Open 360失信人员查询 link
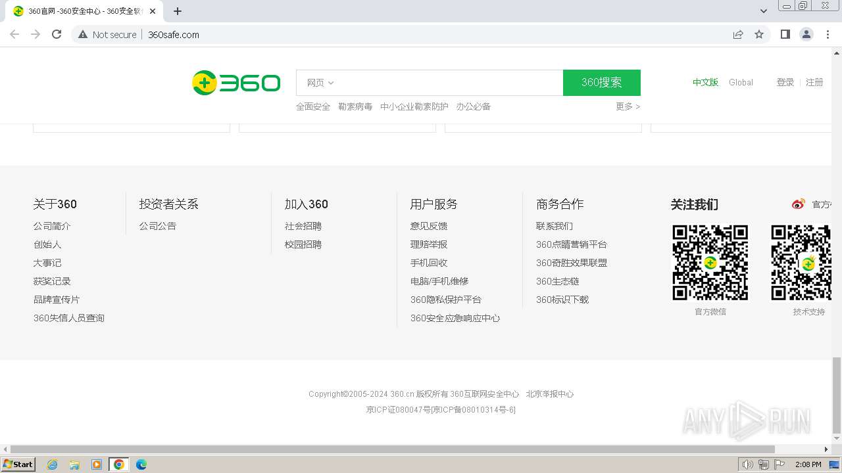 [x=69, y=318]
